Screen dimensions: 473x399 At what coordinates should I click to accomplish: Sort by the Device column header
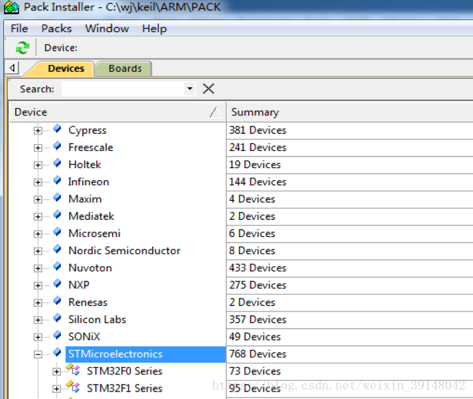pyautogui.click(x=118, y=112)
